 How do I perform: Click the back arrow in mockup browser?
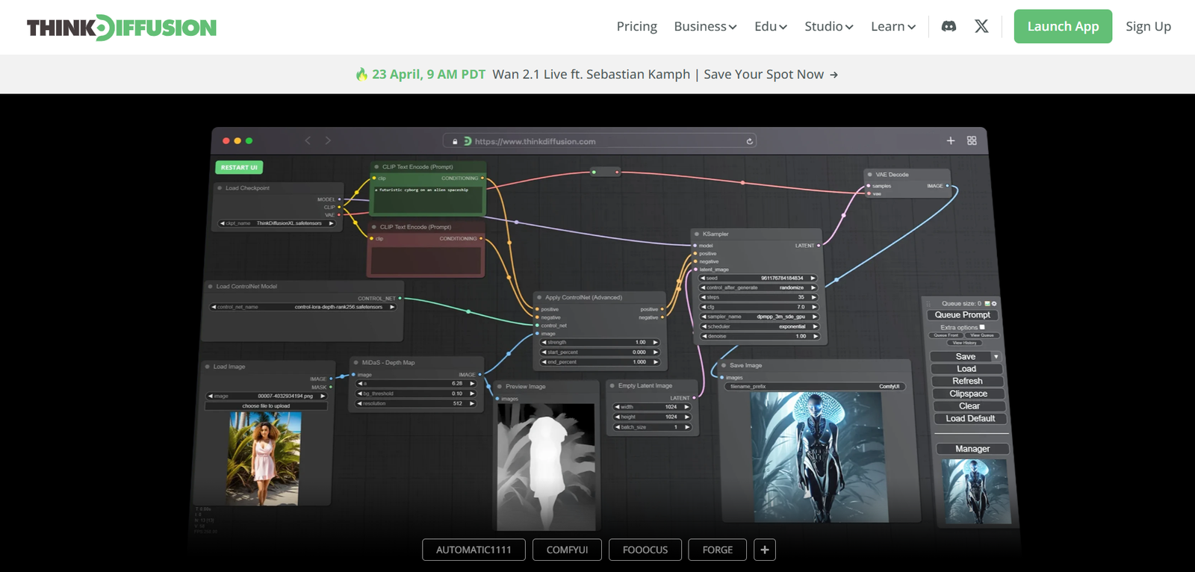click(308, 140)
